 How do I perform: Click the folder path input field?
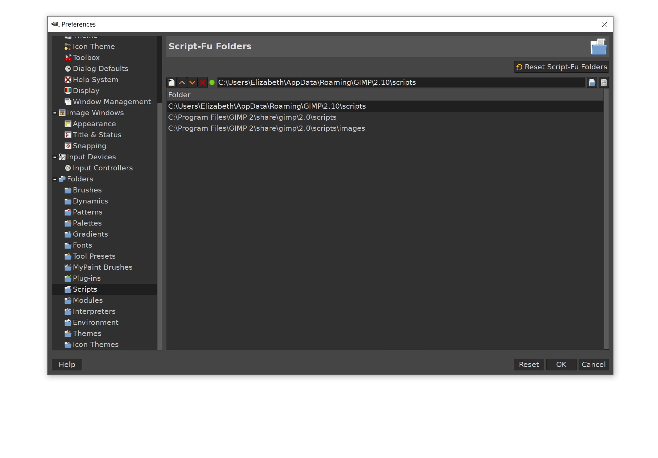tap(401, 82)
